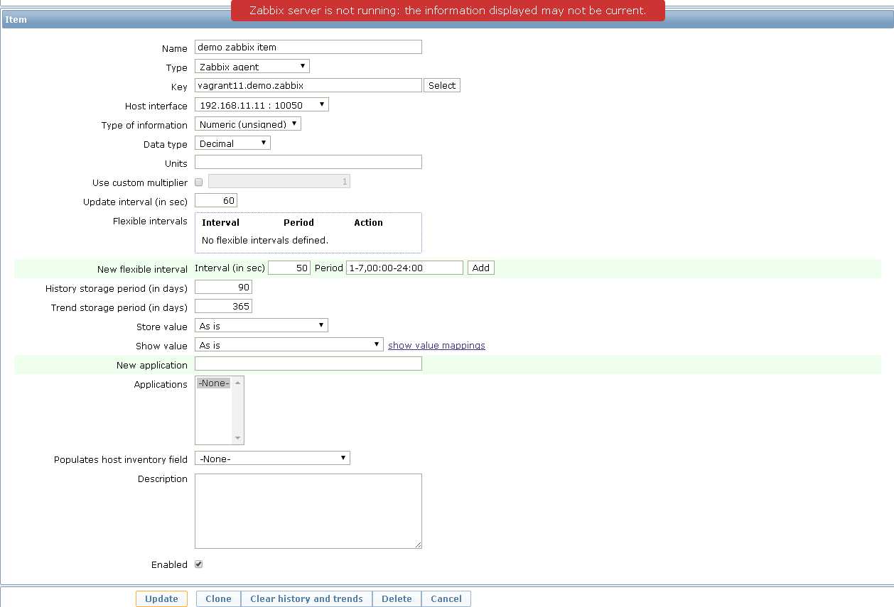Click the Period column header
This screenshot has height=607, width=894.
coord(298,222)
